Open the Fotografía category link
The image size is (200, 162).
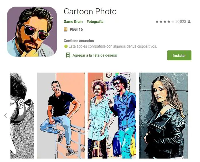point(95,22)
